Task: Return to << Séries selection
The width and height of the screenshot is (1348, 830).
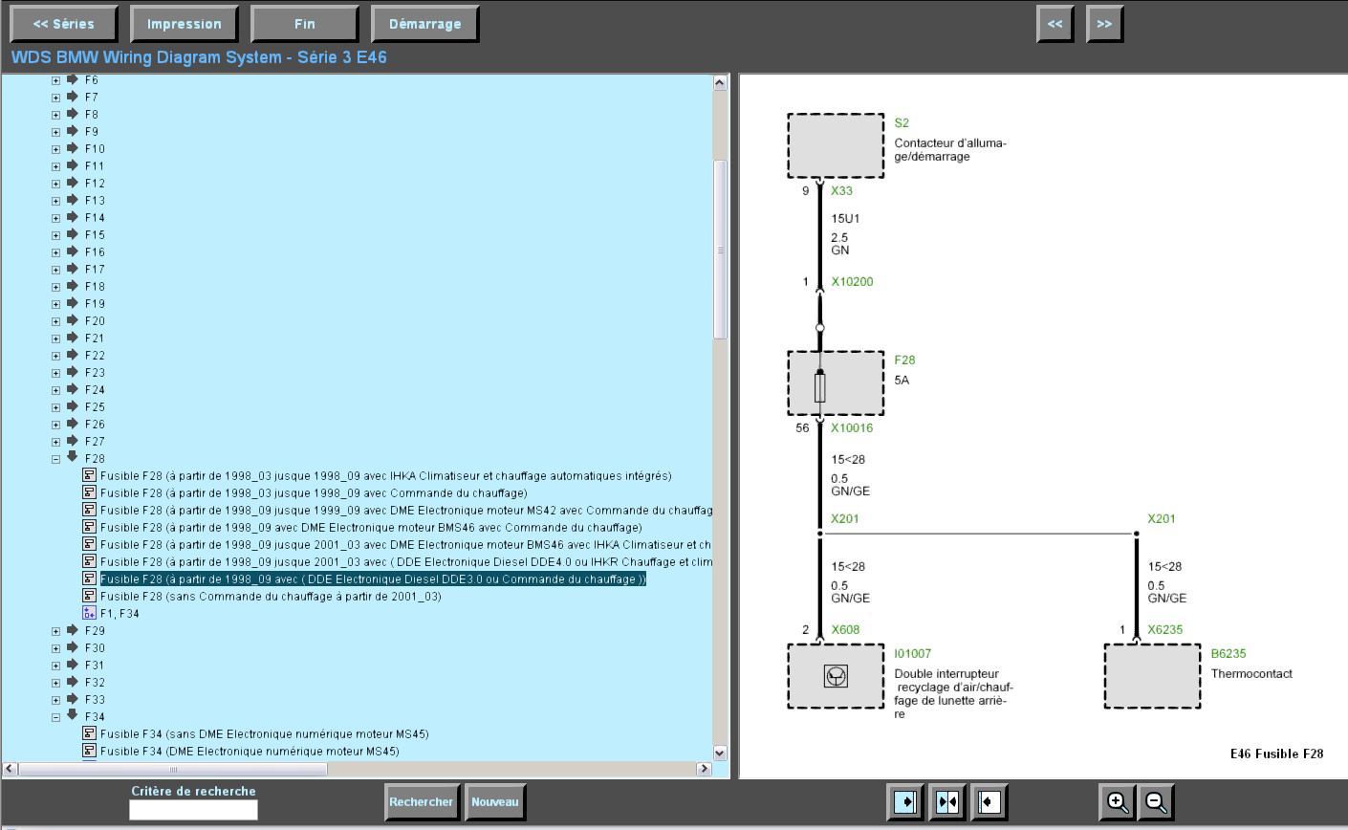Action: click(x=63, y=24)
